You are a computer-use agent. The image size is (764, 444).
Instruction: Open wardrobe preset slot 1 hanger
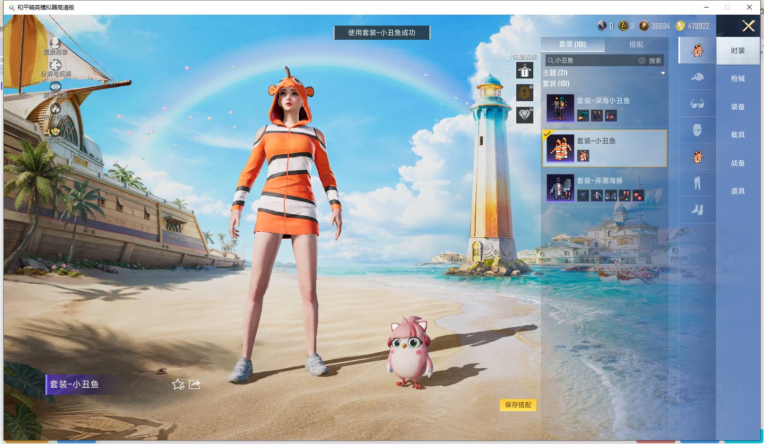[x=524, y=71]
